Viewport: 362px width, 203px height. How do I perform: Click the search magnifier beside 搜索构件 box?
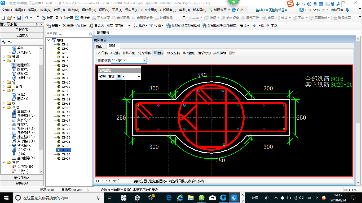[90, 34]
